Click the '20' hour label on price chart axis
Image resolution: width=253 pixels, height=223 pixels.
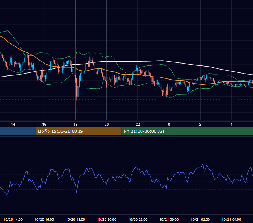(106, 125)
